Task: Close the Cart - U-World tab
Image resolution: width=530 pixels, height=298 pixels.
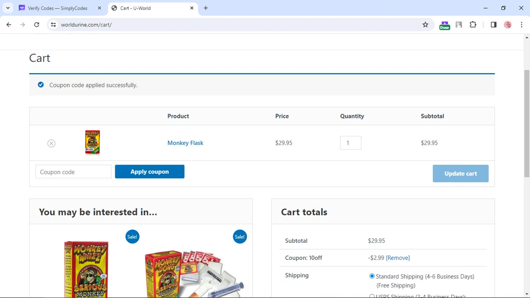Action: click(x=192, y=8)
